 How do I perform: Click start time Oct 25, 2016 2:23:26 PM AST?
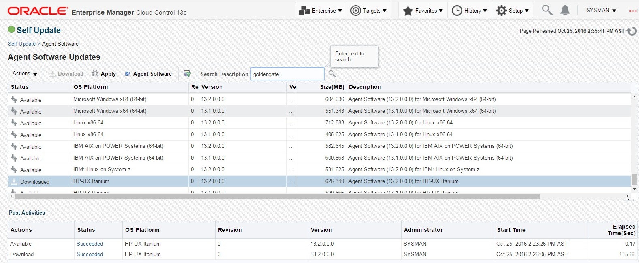coord(532,244)
